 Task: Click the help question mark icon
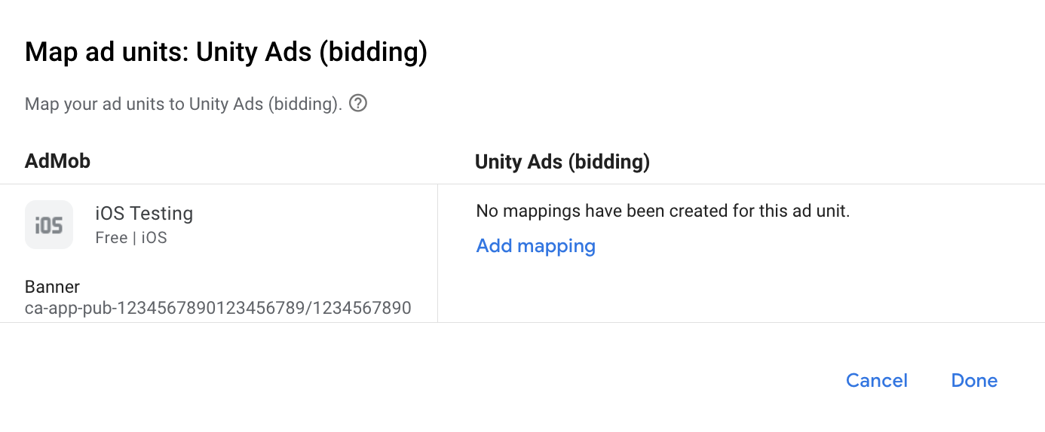point(359,103)
